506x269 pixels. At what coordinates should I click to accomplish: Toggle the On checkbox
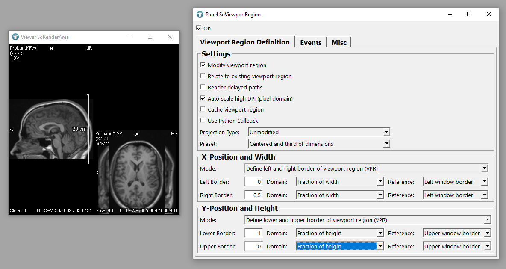[198, 28]
